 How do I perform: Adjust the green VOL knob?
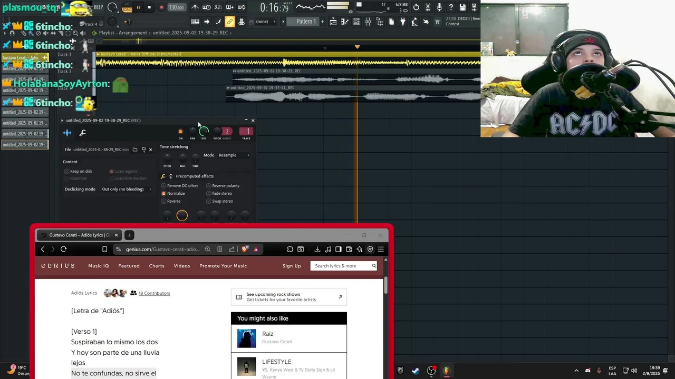click(x=204, y=131)
